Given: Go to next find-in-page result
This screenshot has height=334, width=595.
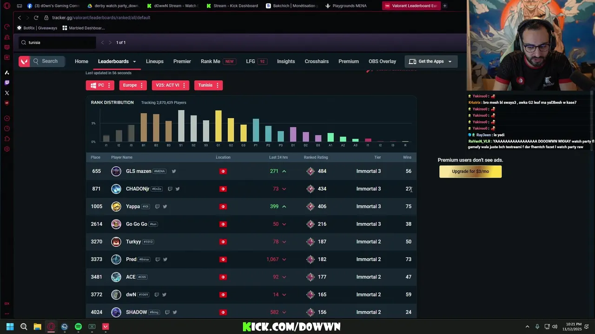Looking at the screenshot, I should click(x=110, y=43).
